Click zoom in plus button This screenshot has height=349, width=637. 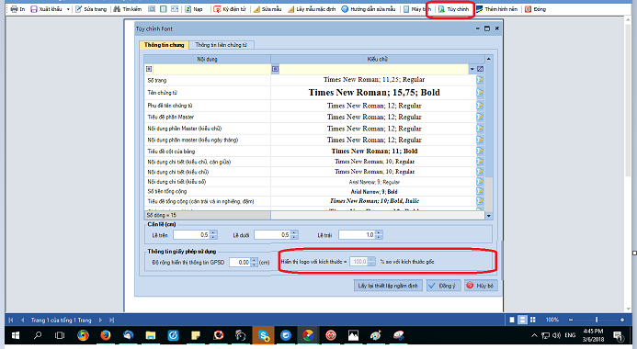pyautogui.click(x=622, y=320)
